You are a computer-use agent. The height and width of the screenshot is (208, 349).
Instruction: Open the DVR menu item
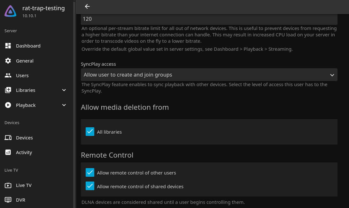[20, 200]
